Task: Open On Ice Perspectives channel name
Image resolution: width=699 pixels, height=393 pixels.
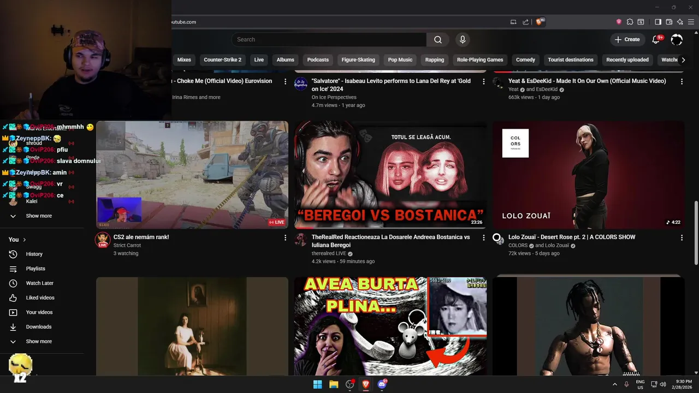Action: click(x=334, y=97)
